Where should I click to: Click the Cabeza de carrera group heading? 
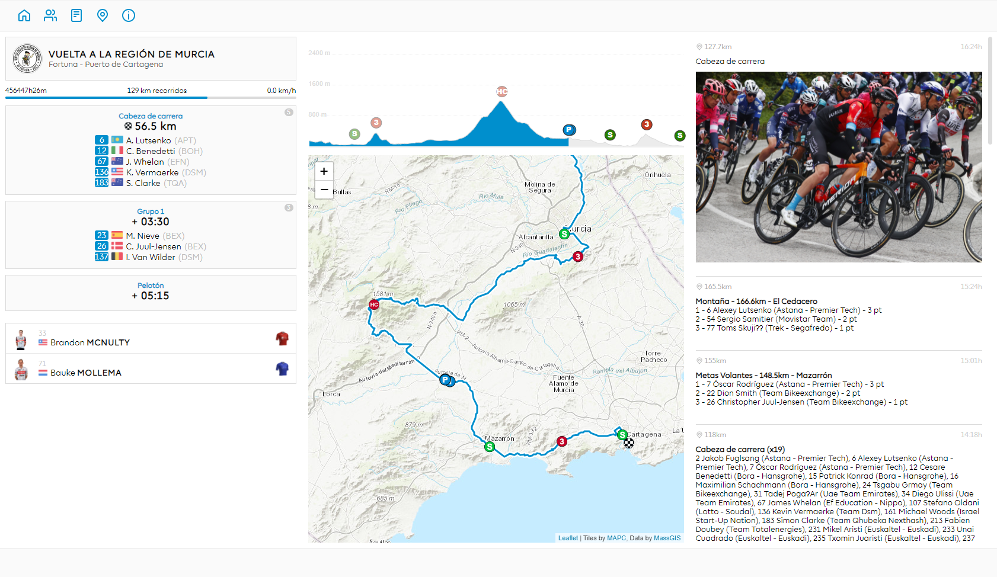click(x=151, y=116)
